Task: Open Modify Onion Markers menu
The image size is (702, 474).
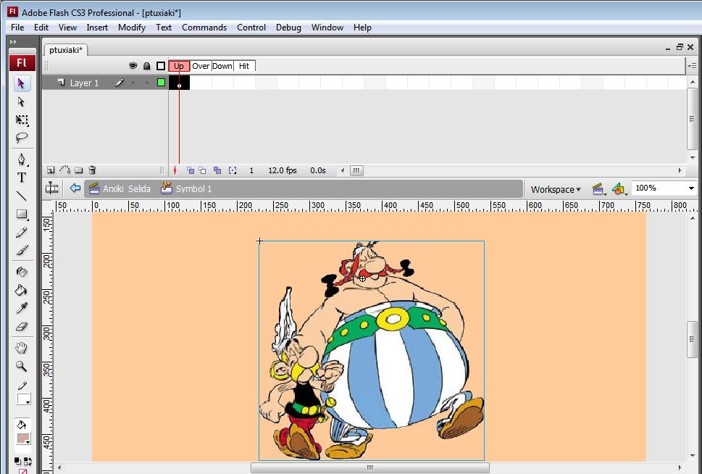Action: 233,170
